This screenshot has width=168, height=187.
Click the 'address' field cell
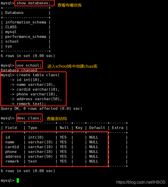13,156
